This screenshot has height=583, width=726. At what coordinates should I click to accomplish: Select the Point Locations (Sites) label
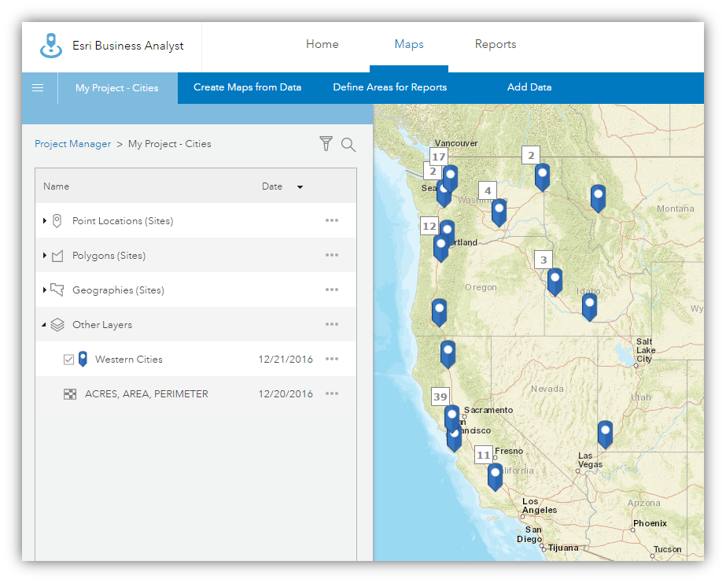[x=123, y=221]
